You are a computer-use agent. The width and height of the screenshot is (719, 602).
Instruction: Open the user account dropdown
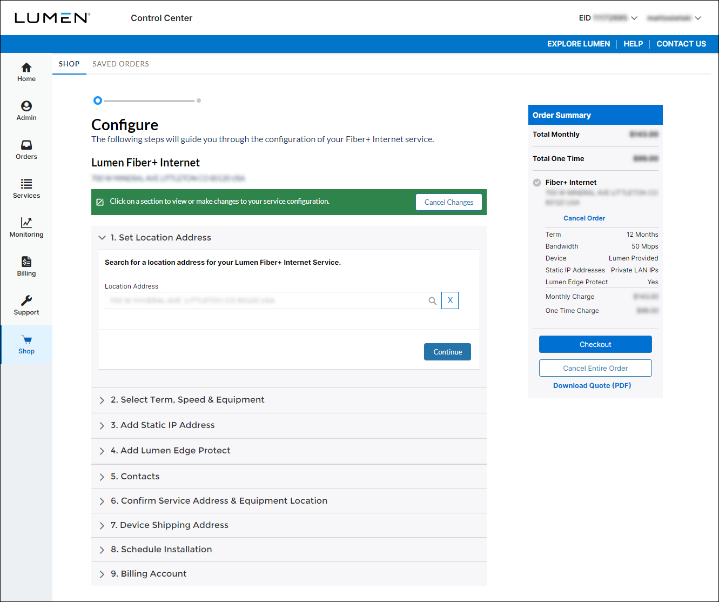674,18
